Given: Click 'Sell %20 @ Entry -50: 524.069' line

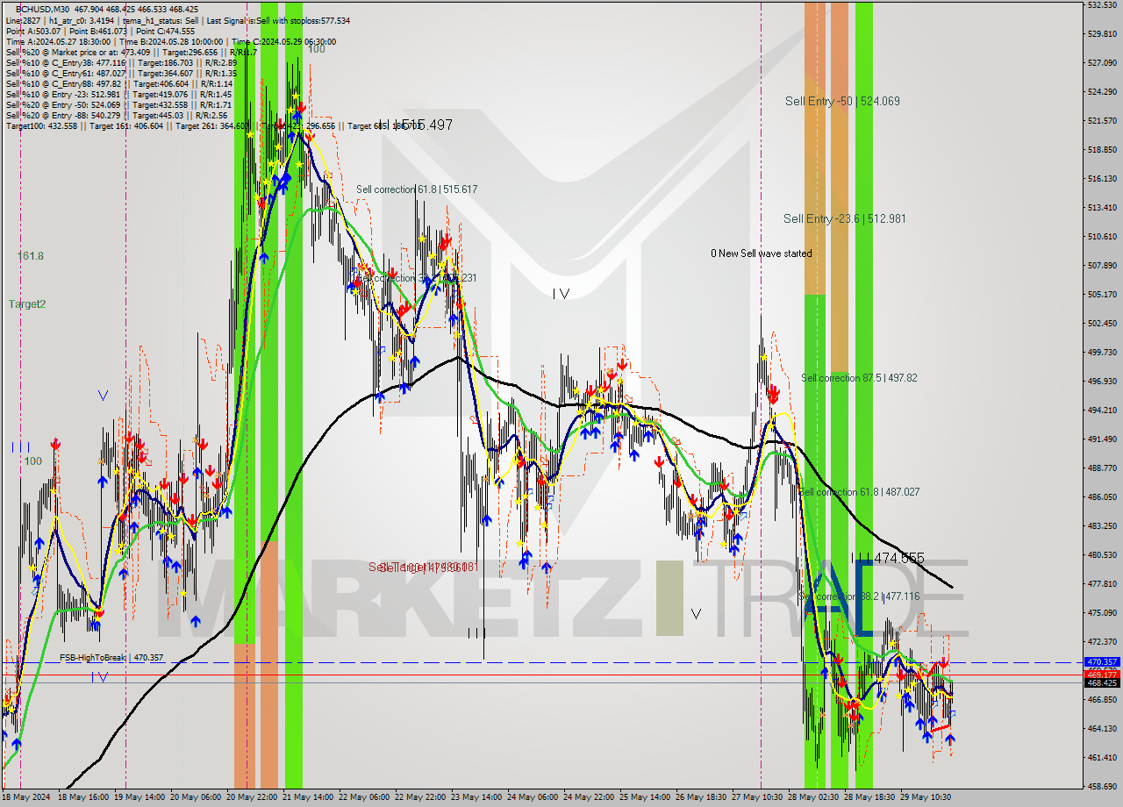Looking at the screenshot, I should click(x=118, y=104).
